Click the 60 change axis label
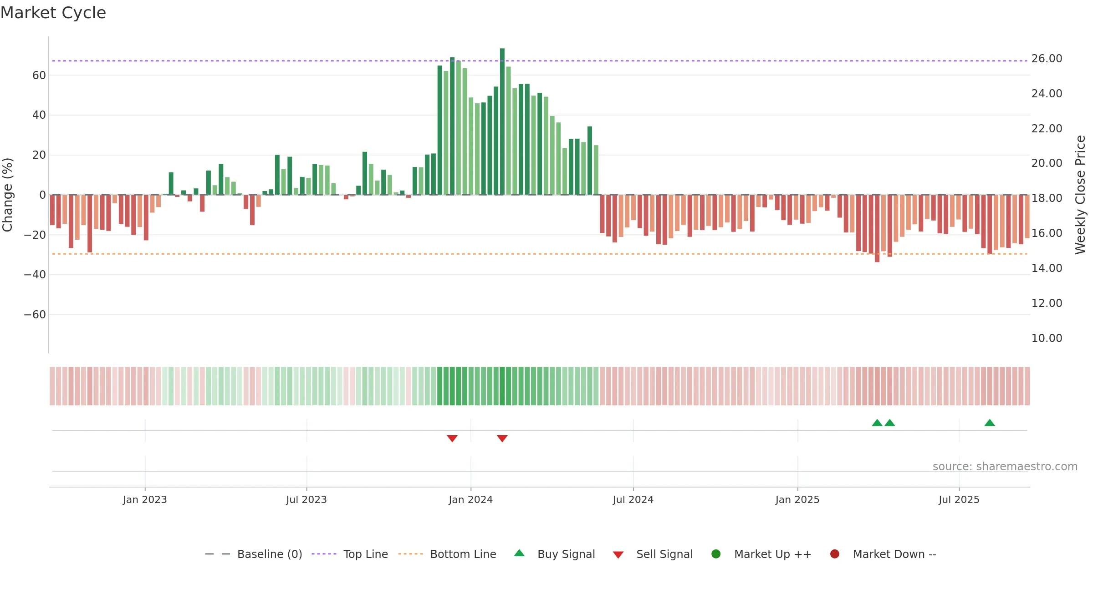1093x614 pixels. click(39, 75)
